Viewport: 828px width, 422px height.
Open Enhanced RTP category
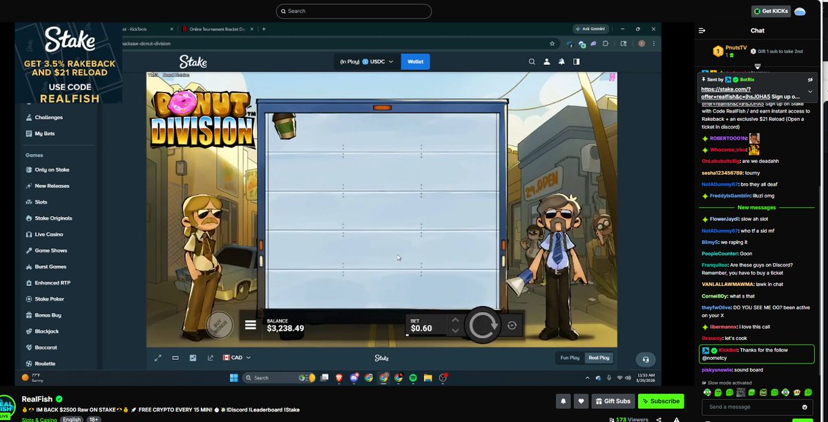(52, 282)
